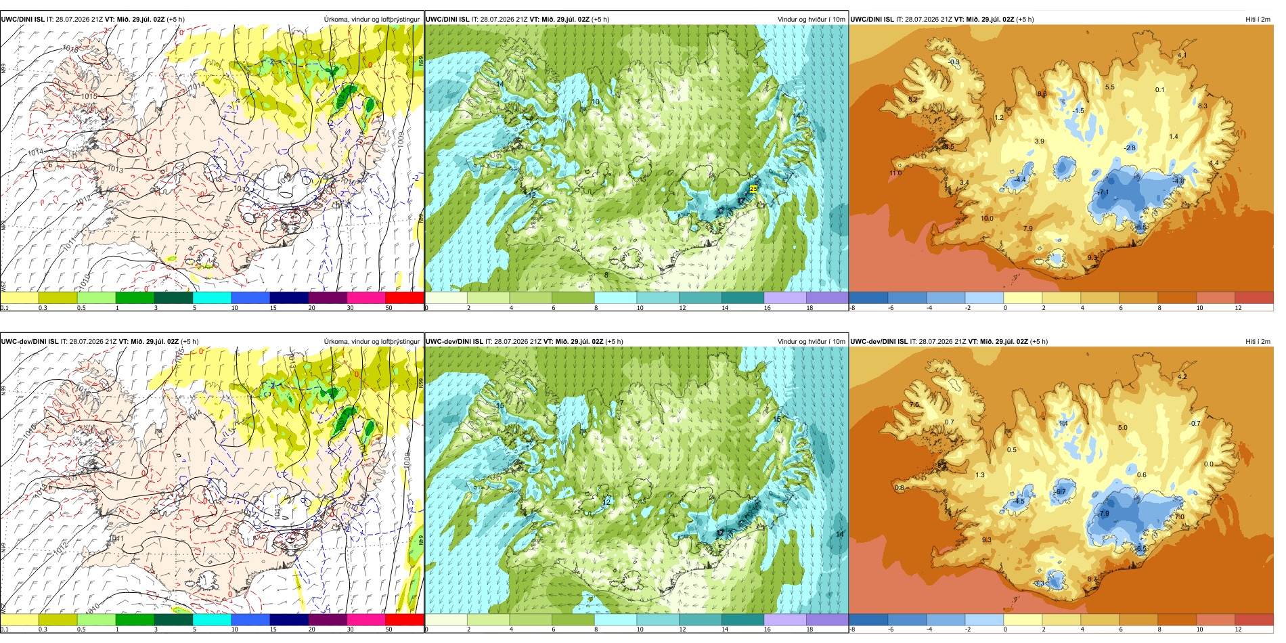Viewport: 1286px width, 643px height.
Task: Click 'Vindur og hviður í 10m' title on UWC-dev panel
Action: [x=811, y=341]
